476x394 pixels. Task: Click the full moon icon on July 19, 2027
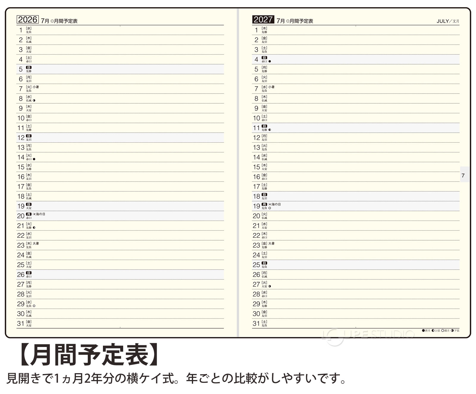tap(270, 208)
